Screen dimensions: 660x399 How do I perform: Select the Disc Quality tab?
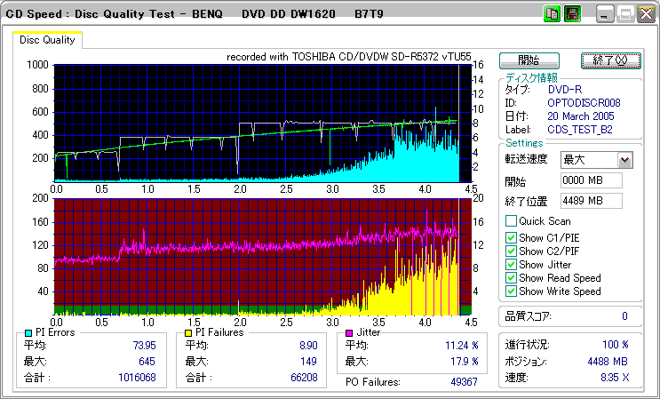pos(47,39)
